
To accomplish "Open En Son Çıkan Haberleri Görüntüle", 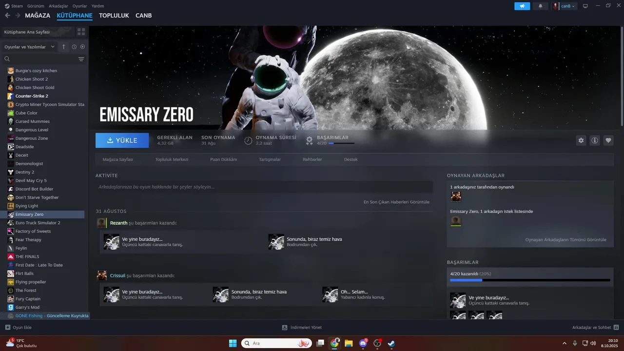I will [396, 202].
